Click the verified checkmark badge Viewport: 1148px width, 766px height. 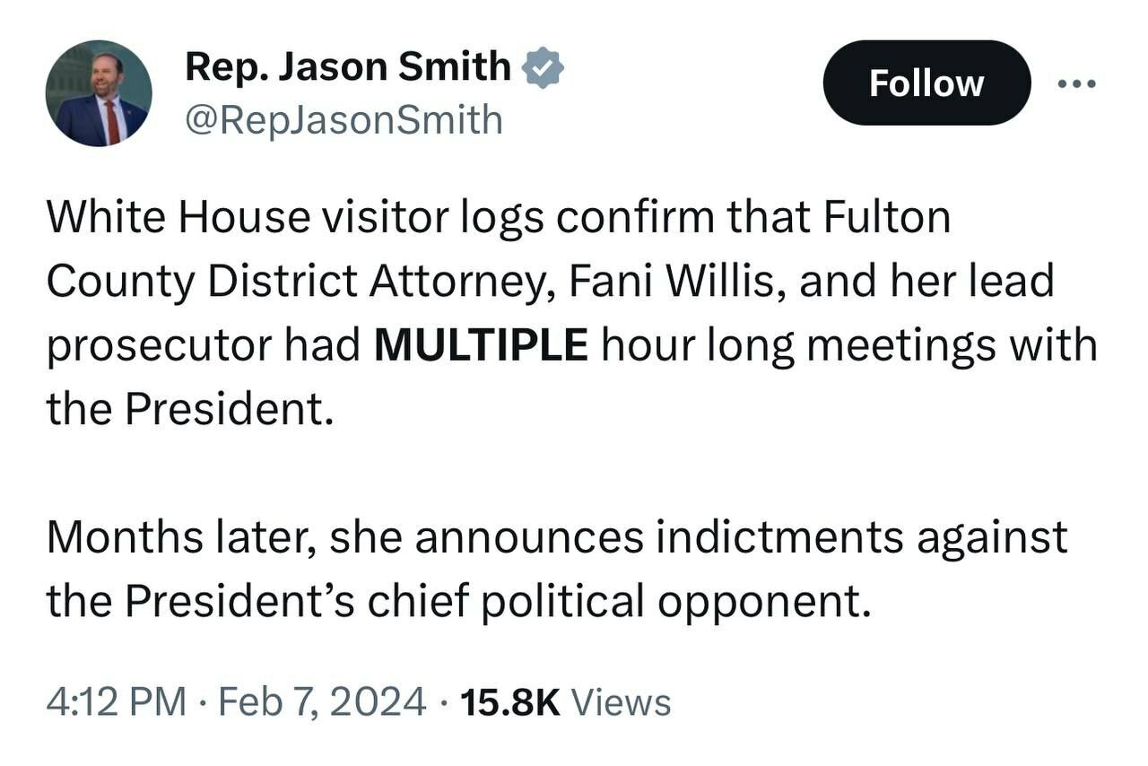544,68
